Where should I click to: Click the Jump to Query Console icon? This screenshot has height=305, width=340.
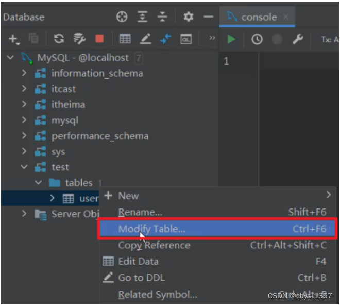tap(185, 39)
